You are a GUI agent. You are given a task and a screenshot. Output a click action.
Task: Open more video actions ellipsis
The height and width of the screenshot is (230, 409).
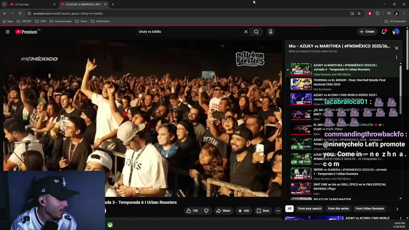click(278, 211)
